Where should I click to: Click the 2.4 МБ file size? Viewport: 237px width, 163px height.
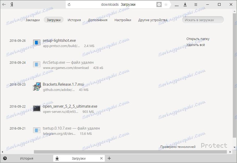(x=89, y=46)
